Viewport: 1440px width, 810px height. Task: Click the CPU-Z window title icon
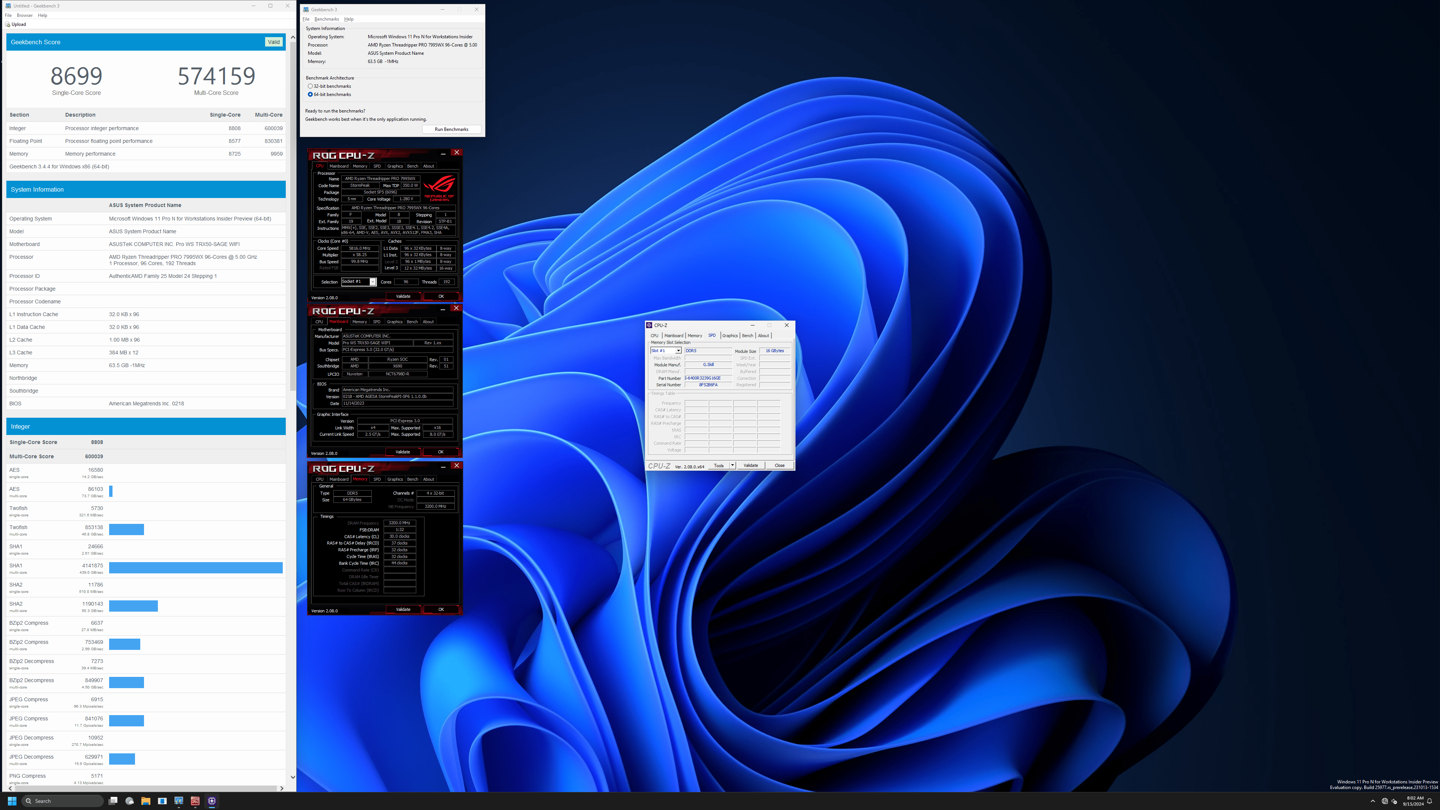click(649, 325)
